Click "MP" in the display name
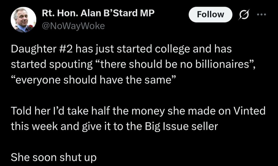 coord(147,13)
